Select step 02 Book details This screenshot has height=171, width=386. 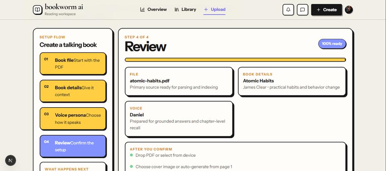point(73,91)
